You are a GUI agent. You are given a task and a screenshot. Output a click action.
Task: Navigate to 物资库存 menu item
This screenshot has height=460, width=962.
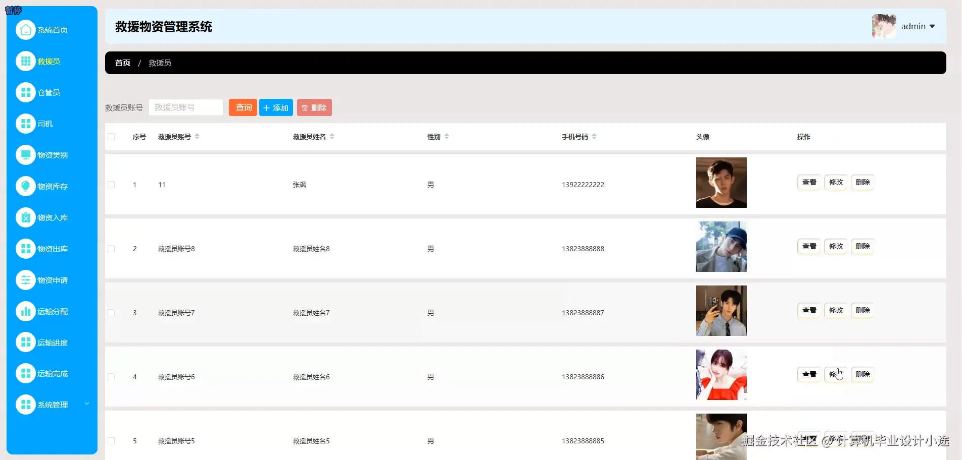(x=53, y=187)
